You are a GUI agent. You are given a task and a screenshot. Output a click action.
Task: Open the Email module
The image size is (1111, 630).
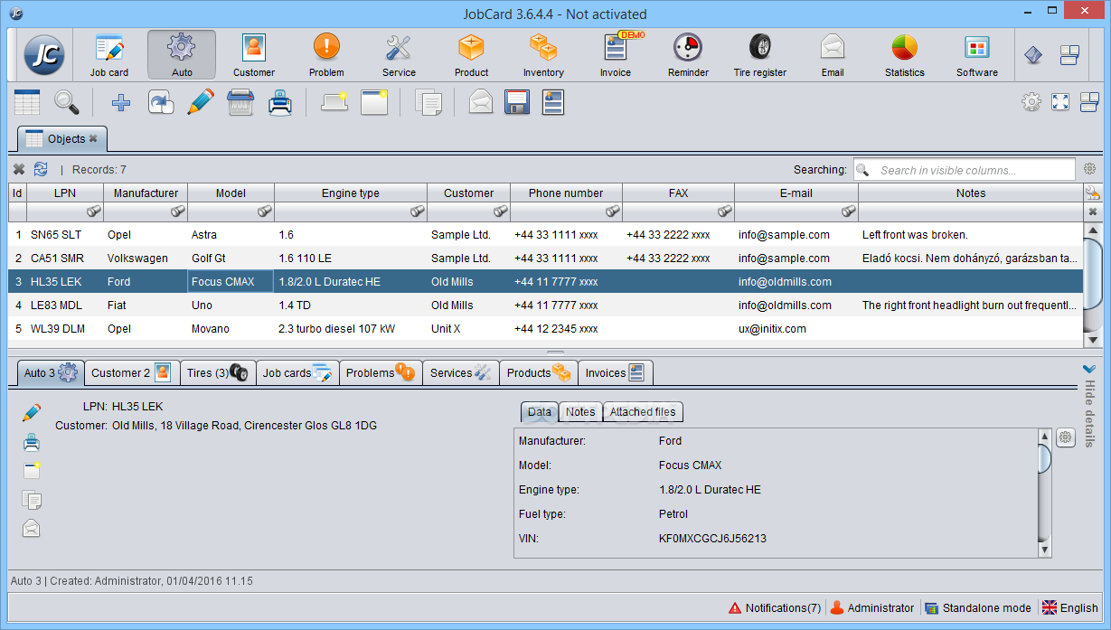click(x=833, y=55)
